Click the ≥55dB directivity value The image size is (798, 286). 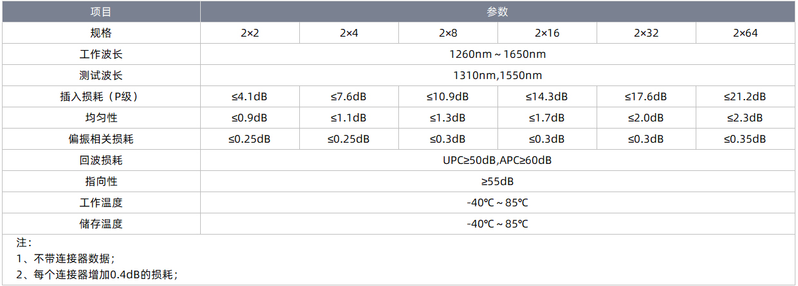497,181
